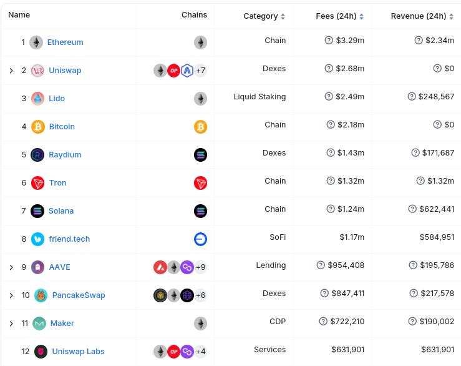
Task: Open the Solana protocol link
Action: tap(61, 211)
